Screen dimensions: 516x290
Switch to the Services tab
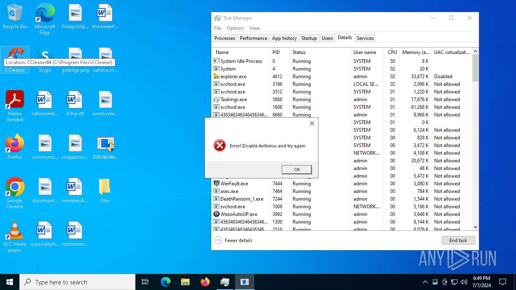tap(365, 38)
